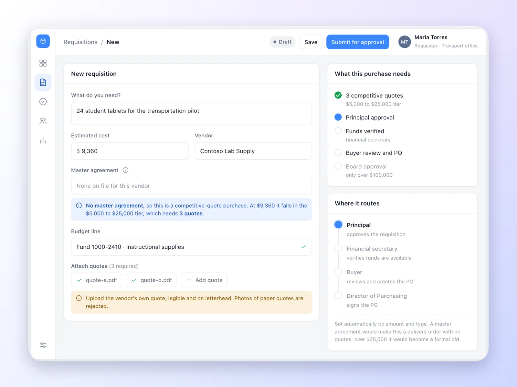517x387 pixels.
Task: Edit the Estimated cost field
Action: (130, 151)
